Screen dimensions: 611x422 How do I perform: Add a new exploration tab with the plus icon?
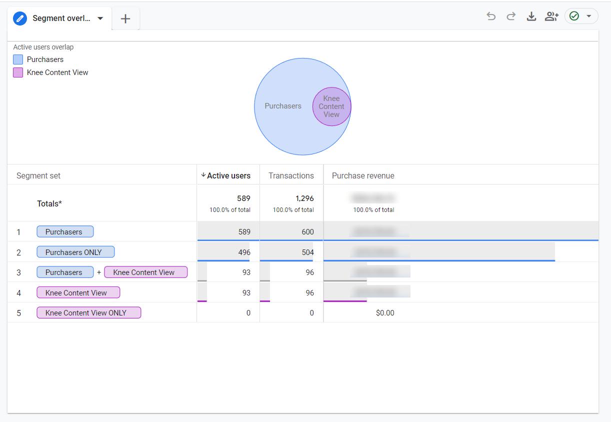[125, 18]
